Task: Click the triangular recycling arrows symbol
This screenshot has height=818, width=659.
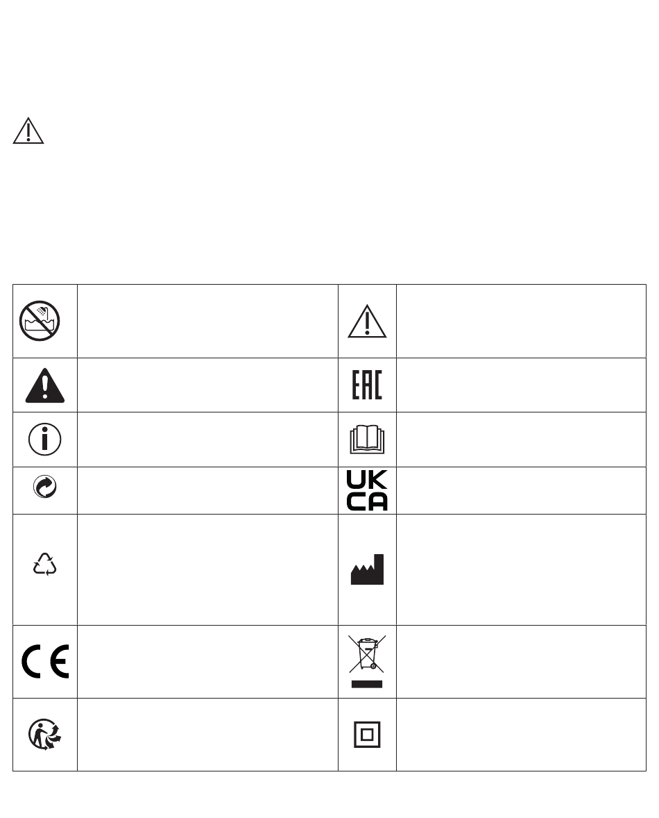Action: point(45,565)
